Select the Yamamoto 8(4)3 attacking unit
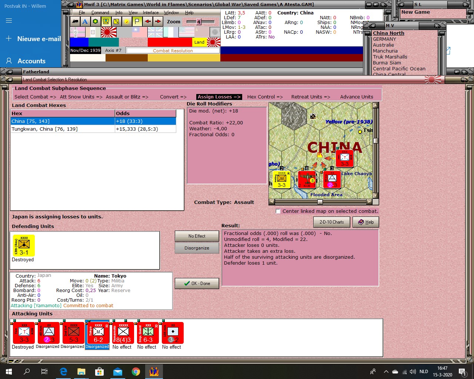 coord(123,333)
